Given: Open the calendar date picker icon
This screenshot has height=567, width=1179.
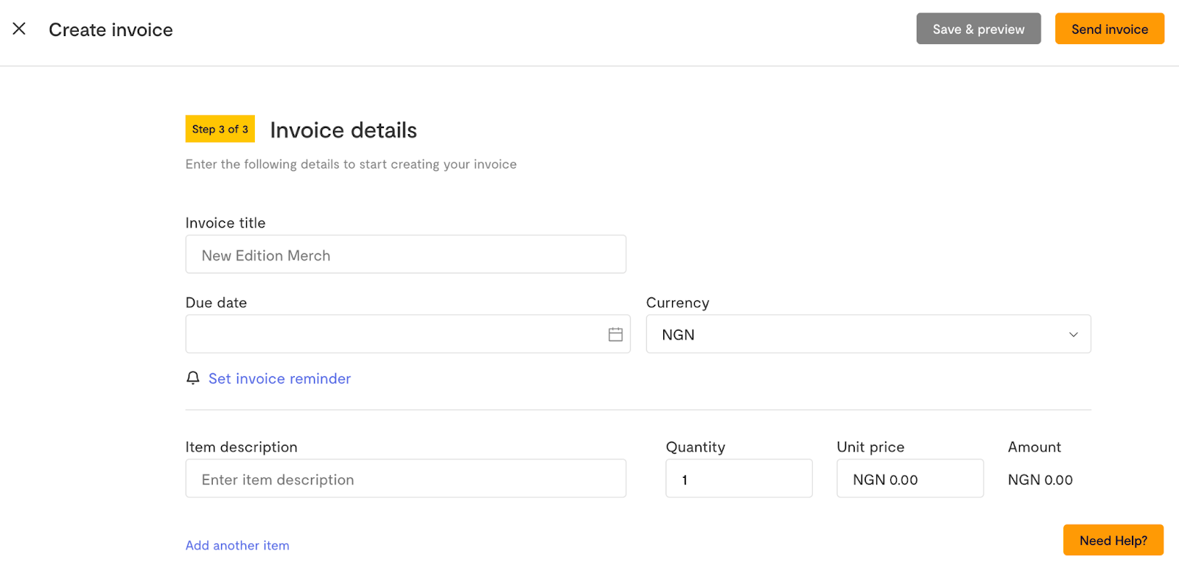Looking at the screenshot, I should (615, 334).
